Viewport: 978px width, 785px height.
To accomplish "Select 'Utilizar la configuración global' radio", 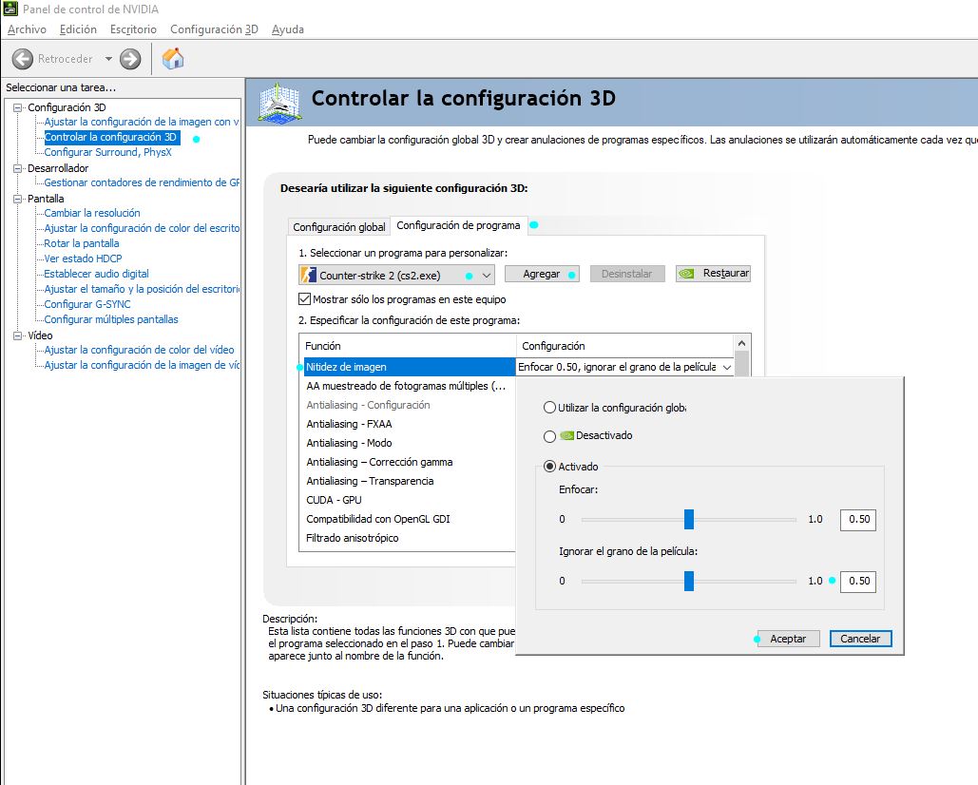I will [549, 408].
